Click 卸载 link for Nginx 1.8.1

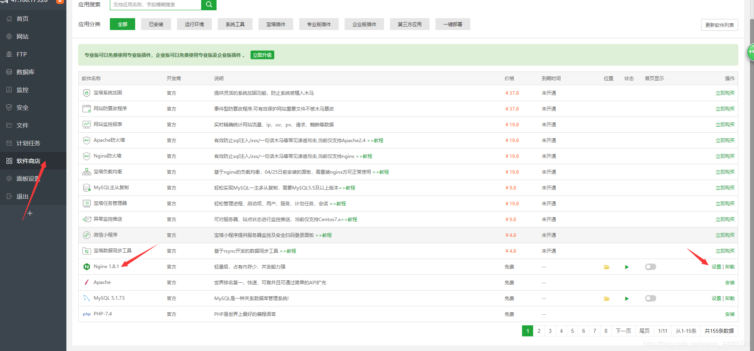[730, 267]
